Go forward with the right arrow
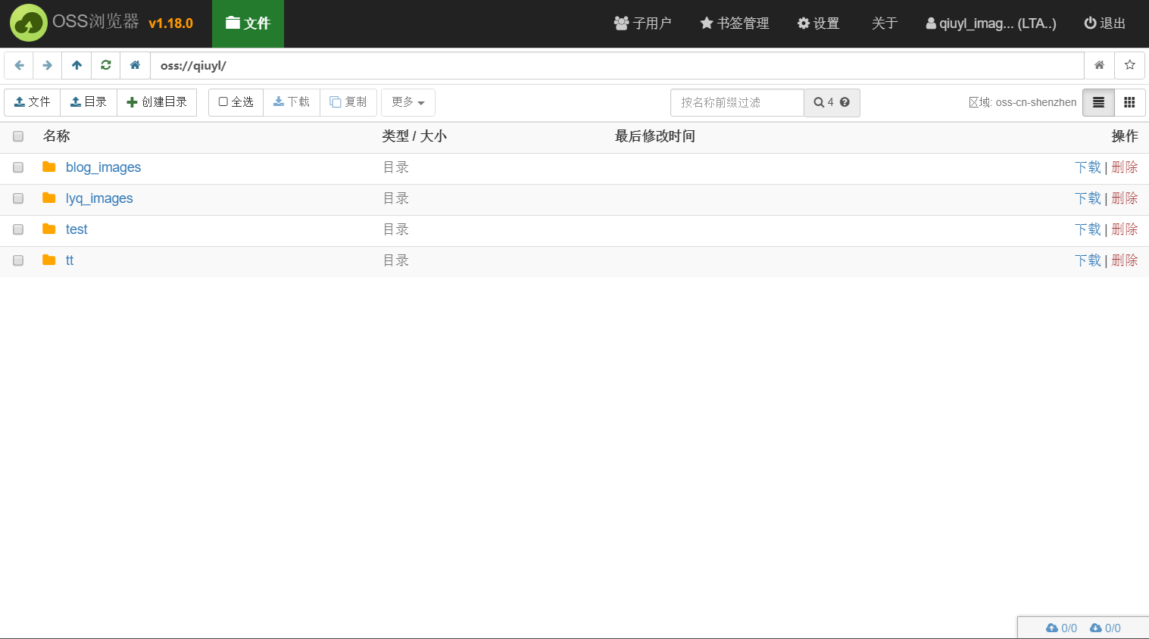The image size is (1149, 639). pyautogui.click(x=48, y=65)
